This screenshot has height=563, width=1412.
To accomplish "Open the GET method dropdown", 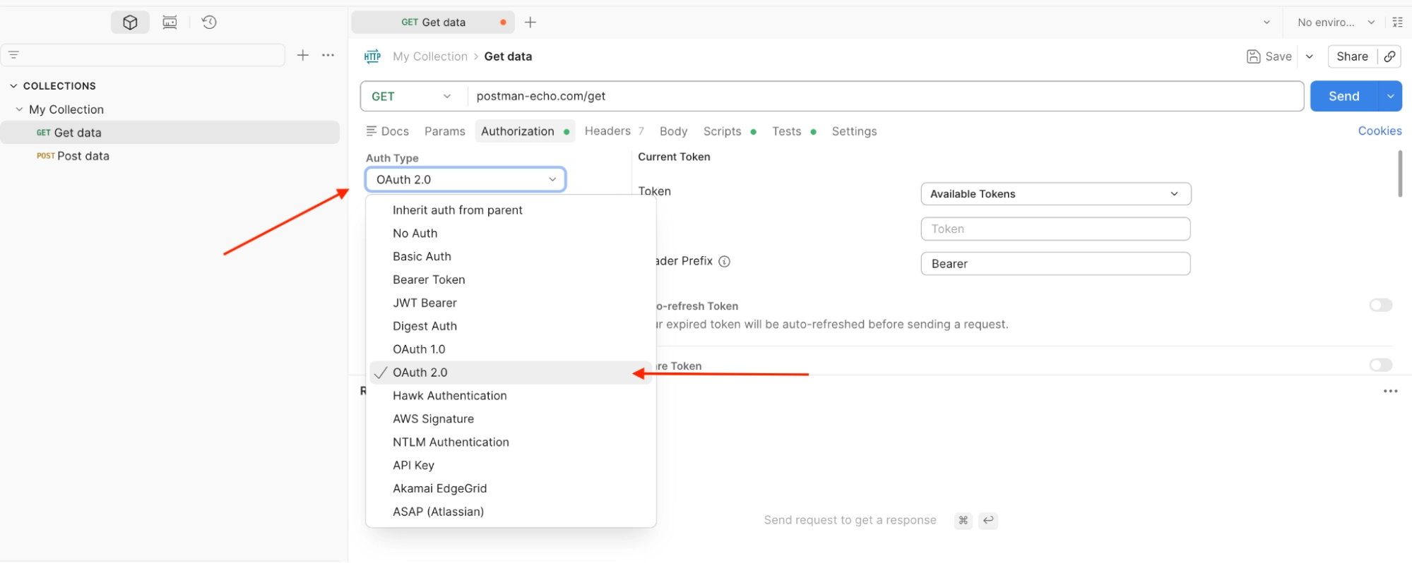I will pos(413,97).
